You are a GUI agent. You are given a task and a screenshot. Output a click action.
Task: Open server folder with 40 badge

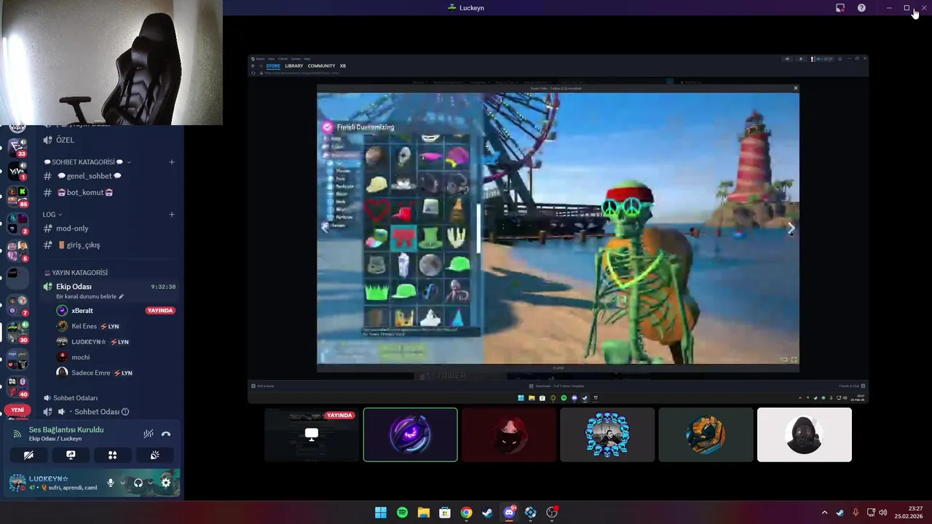click(x=17, y=386)
